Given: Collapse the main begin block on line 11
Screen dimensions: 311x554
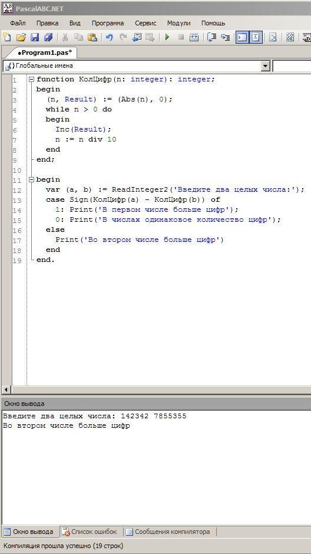Looking at the screenshot, I should pos(32,179).
